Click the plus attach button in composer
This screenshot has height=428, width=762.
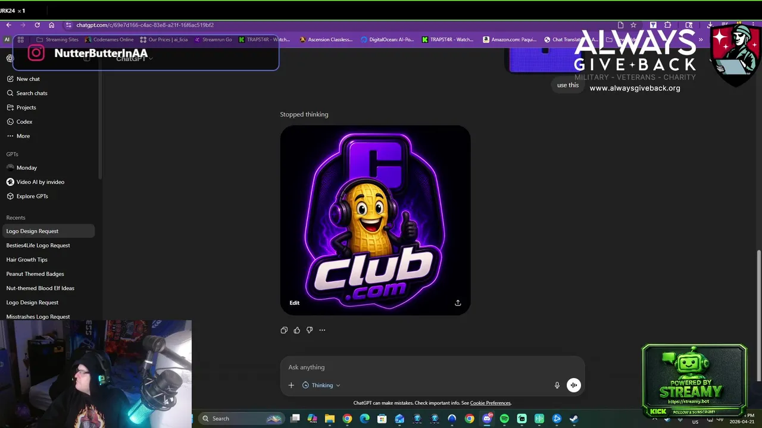(291, 385)
